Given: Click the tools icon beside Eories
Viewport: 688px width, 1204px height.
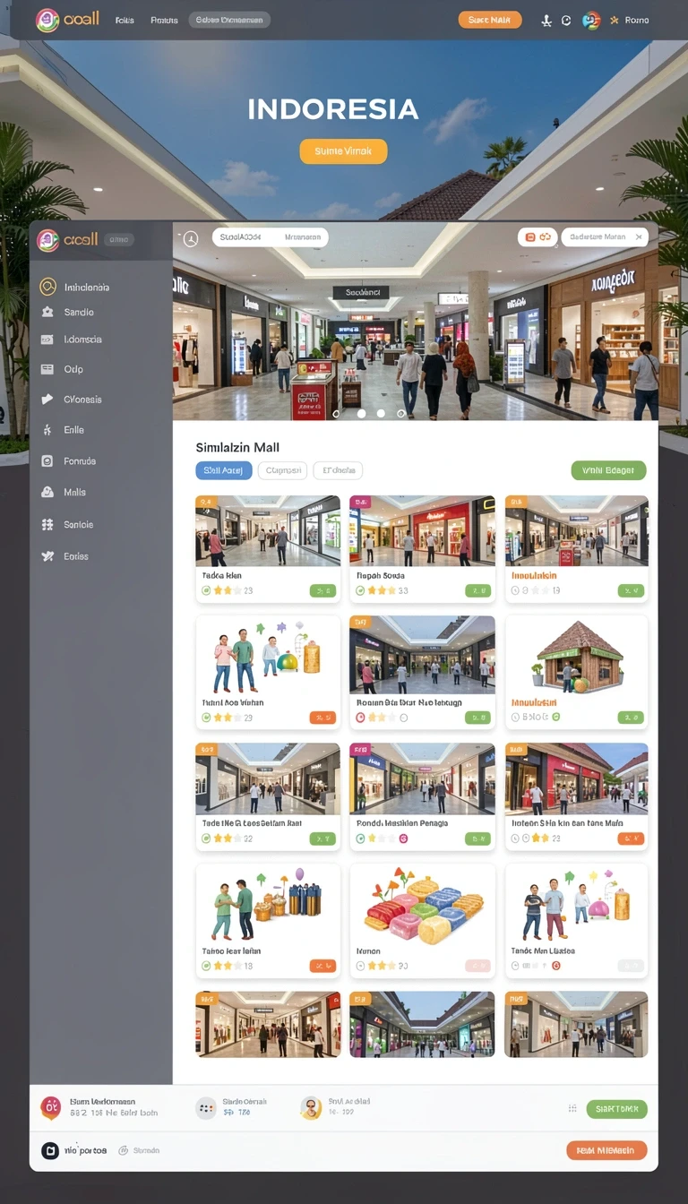Looking at the screenshot, I should 47,556.
